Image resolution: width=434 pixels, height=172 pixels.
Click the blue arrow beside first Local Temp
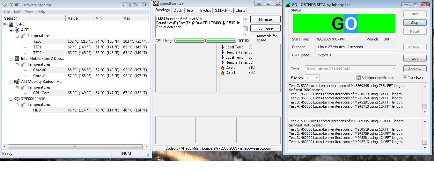pyautogui.click(x=223, y=47)
